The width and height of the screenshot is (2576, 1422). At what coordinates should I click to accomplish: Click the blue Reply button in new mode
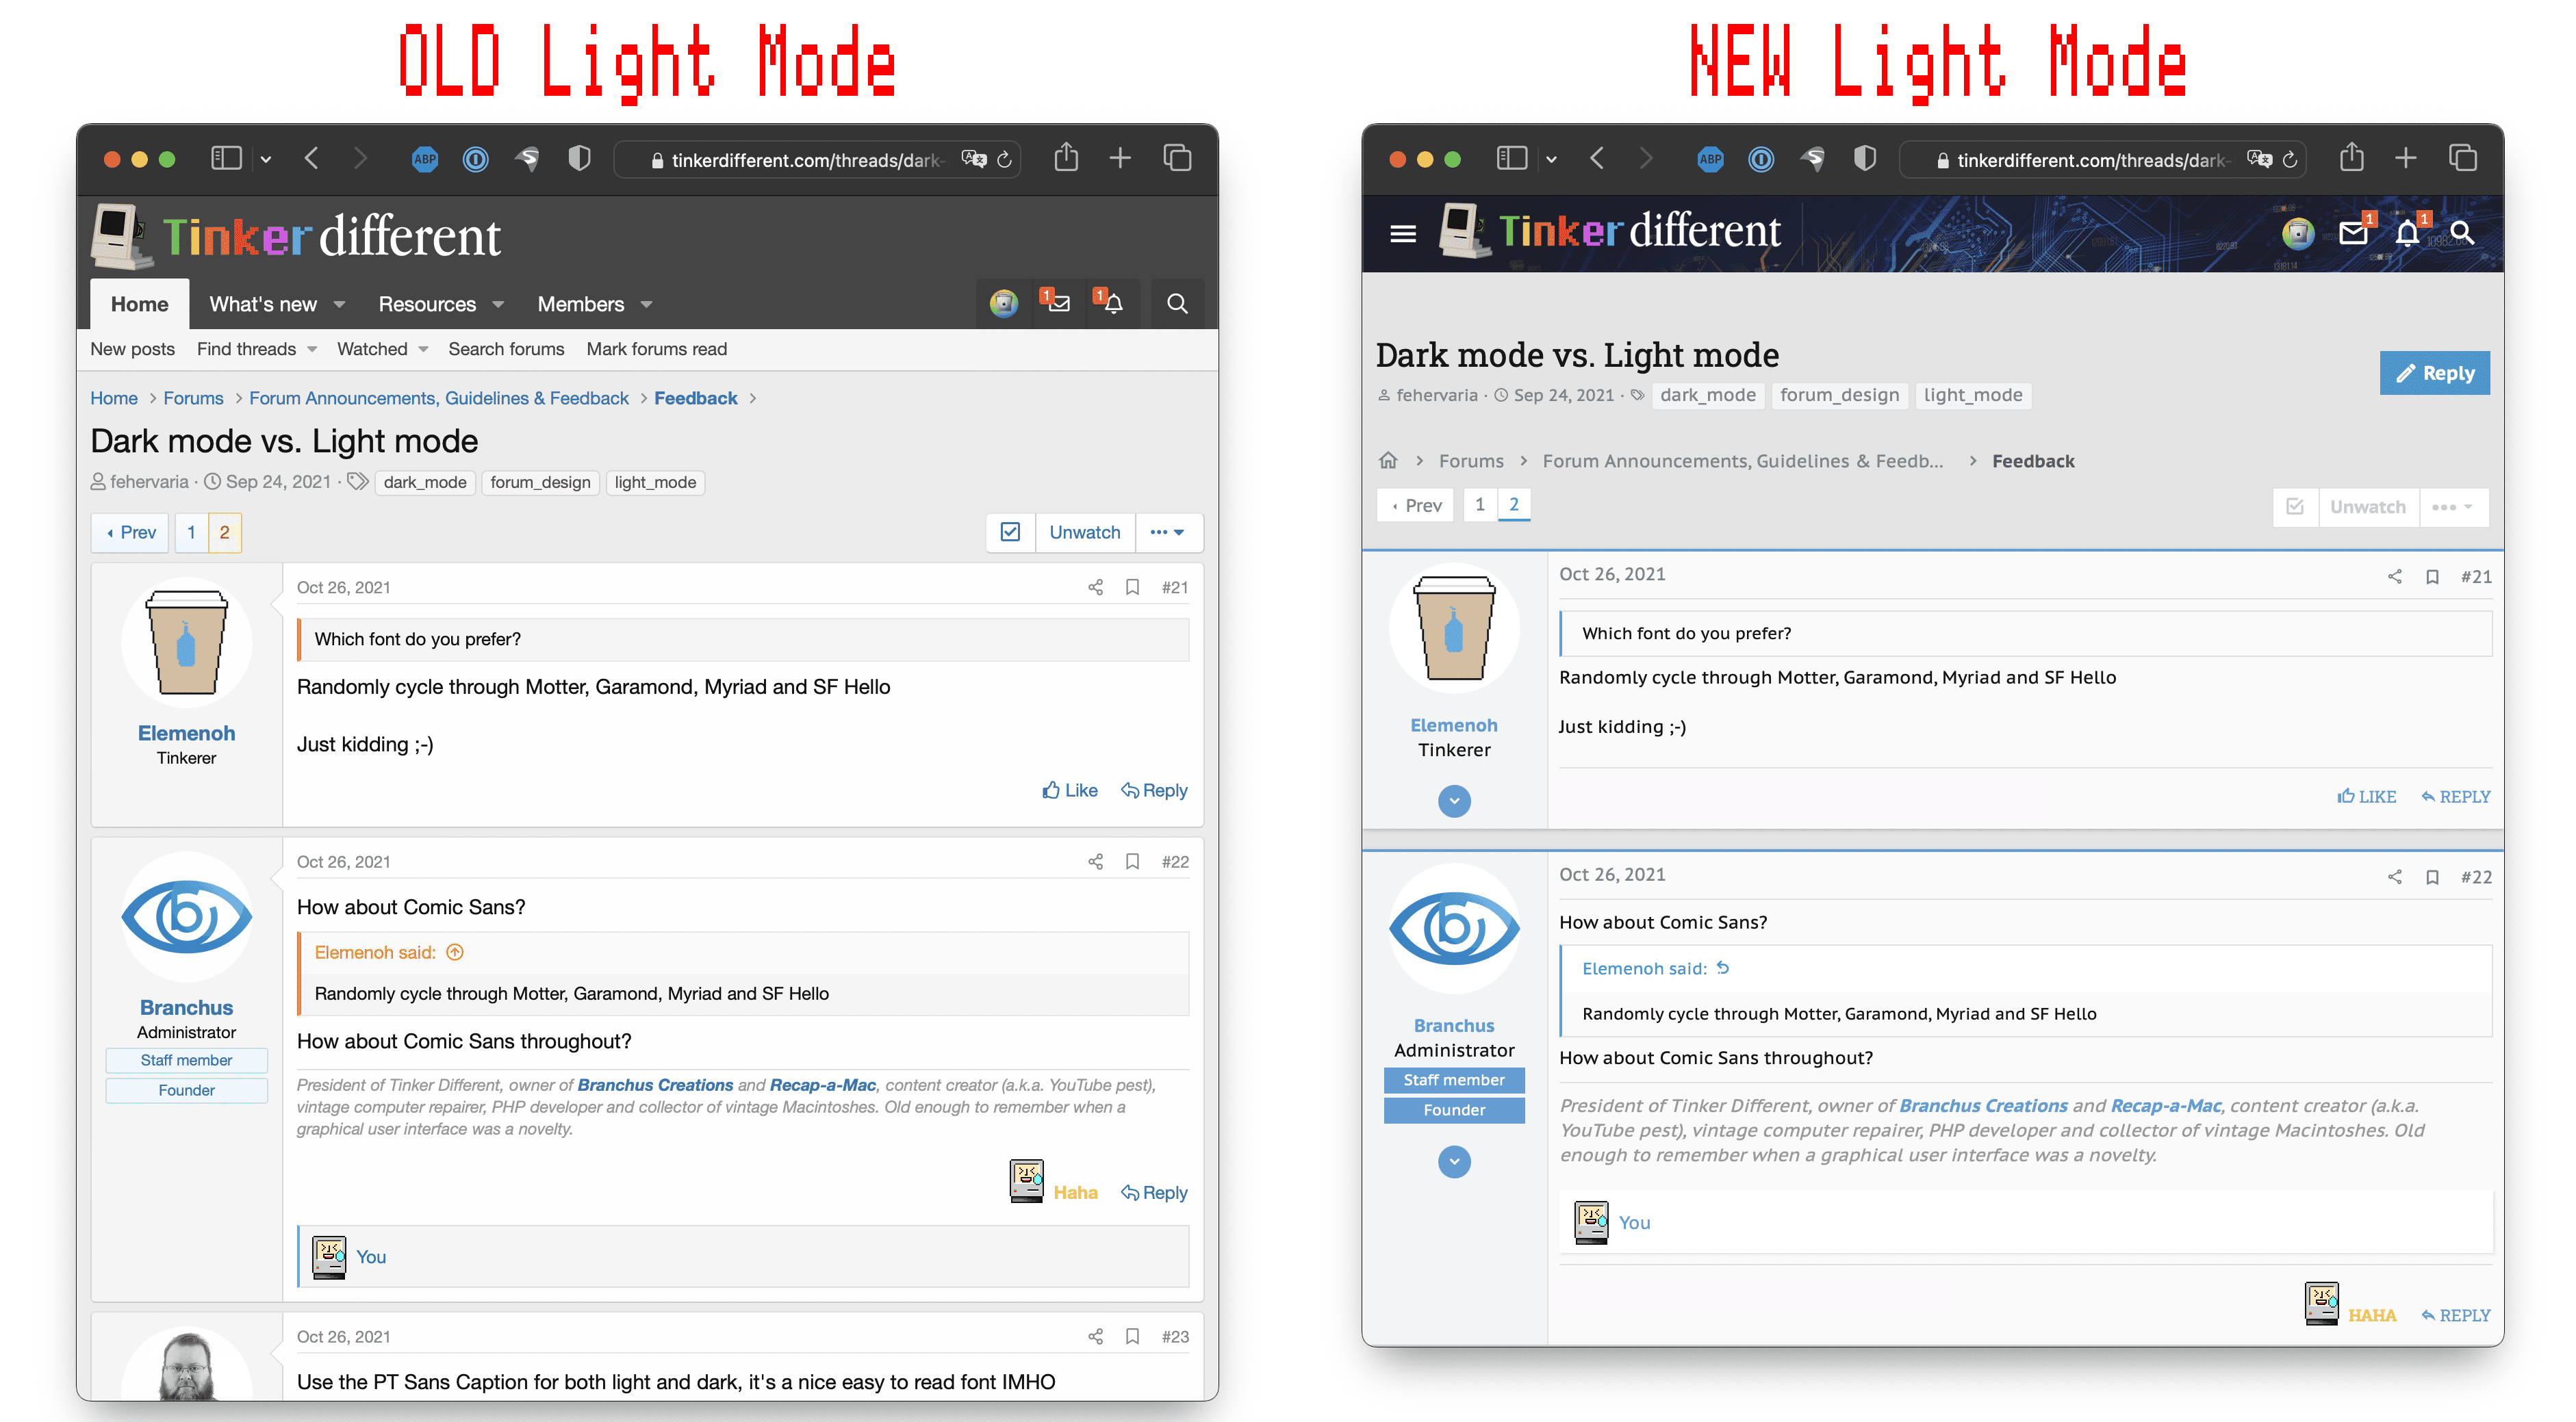pyautogui.click(x=2434, y=373)
